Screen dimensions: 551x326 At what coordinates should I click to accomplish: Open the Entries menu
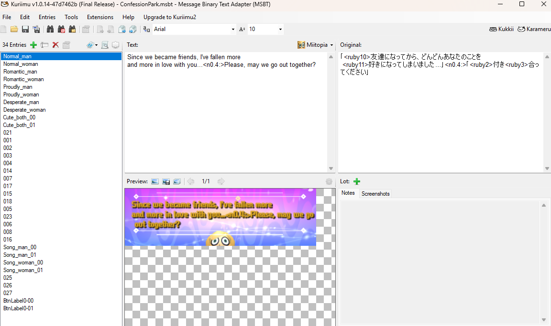(47, 17)
